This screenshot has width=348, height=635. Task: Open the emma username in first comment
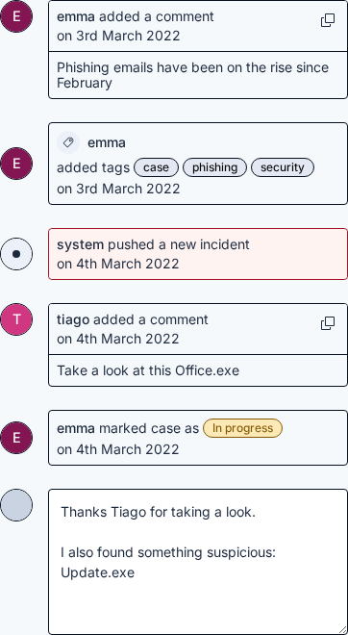[76, 16]
